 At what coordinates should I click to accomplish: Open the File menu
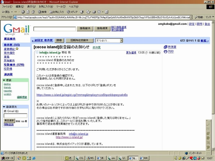click(x=7, y=7)
